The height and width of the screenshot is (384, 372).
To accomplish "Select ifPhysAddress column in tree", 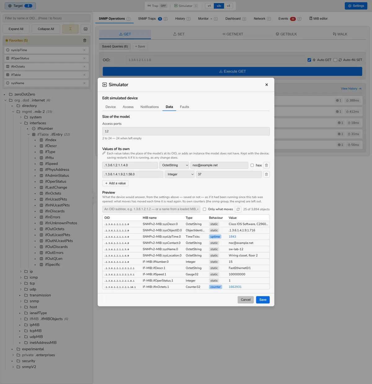I will (x=57, y=170).
